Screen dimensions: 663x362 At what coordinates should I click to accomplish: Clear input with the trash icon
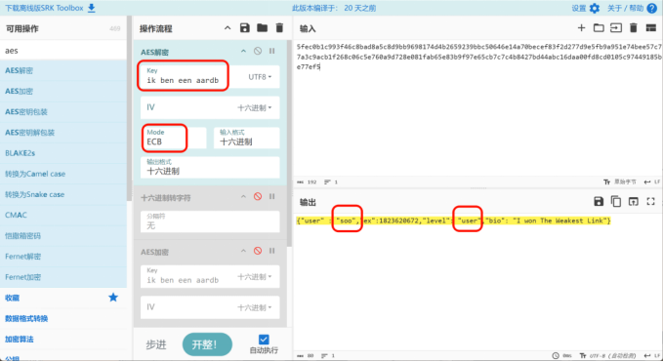coord(634,28)
